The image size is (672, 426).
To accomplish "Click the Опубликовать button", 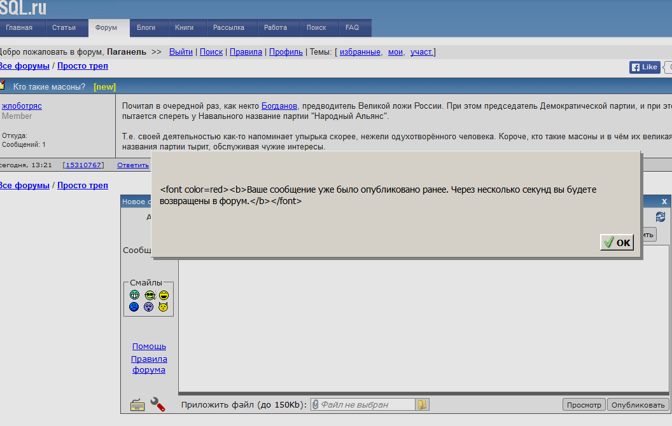I will point(638,405).
